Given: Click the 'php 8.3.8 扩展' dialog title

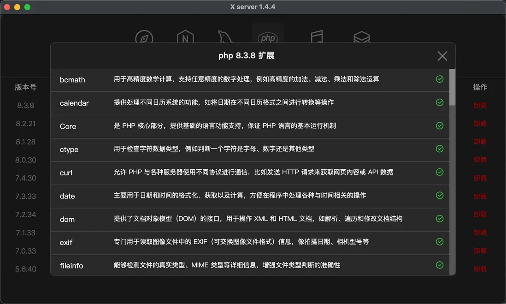Looking at the screenshot, I should click(246, 55).
